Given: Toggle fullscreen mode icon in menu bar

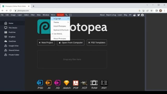Looking at the screenshot, I should coord(70,15).
